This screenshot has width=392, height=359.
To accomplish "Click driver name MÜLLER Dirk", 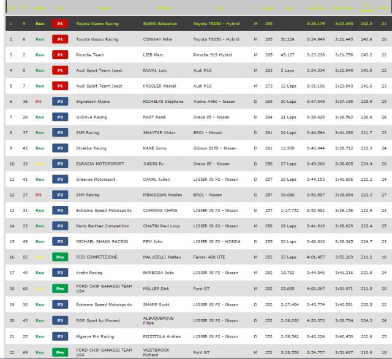I will point(156,289).
